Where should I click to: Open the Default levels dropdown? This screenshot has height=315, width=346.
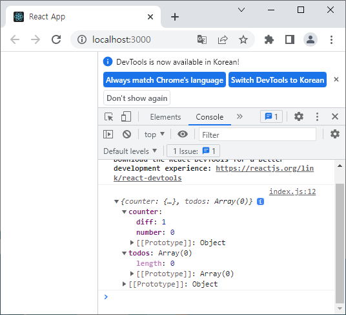(130, 151)
